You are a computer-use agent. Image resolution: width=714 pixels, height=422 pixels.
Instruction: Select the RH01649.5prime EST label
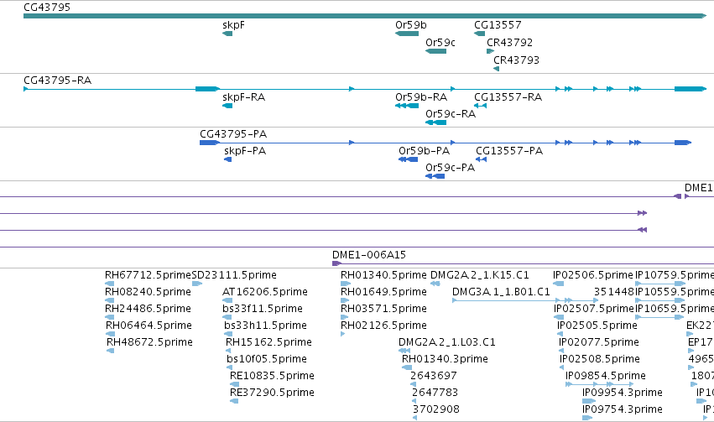(x=384, y=292)
